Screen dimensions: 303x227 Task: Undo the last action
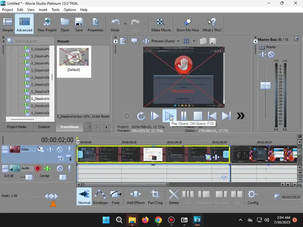[115, 25]
